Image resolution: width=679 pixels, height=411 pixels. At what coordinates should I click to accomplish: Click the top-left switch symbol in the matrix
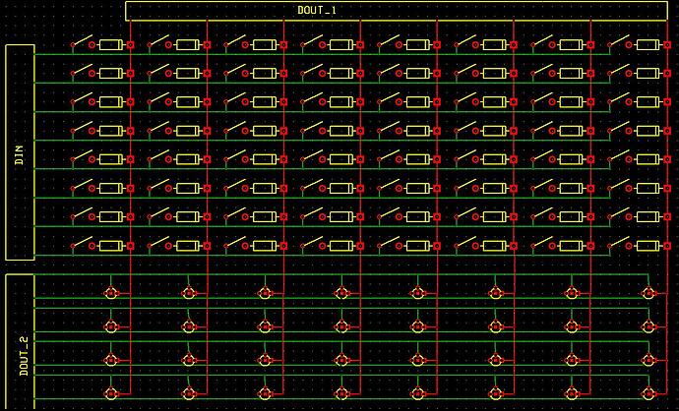point(82,41)
